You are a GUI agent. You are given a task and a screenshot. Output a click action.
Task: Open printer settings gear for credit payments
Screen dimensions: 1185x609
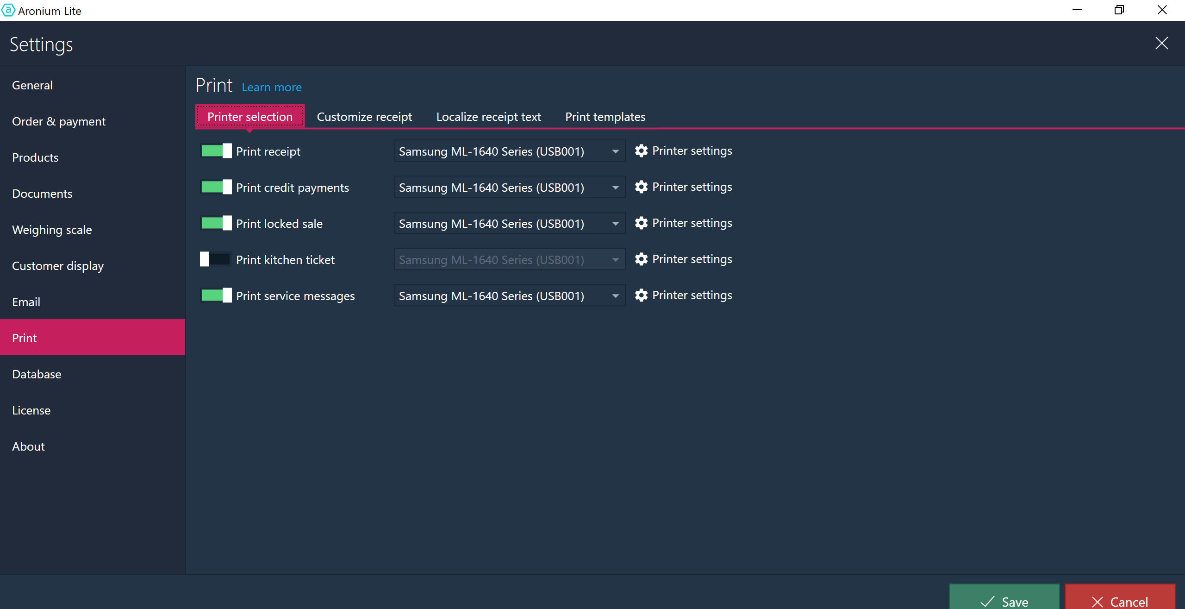coord(641,187)
